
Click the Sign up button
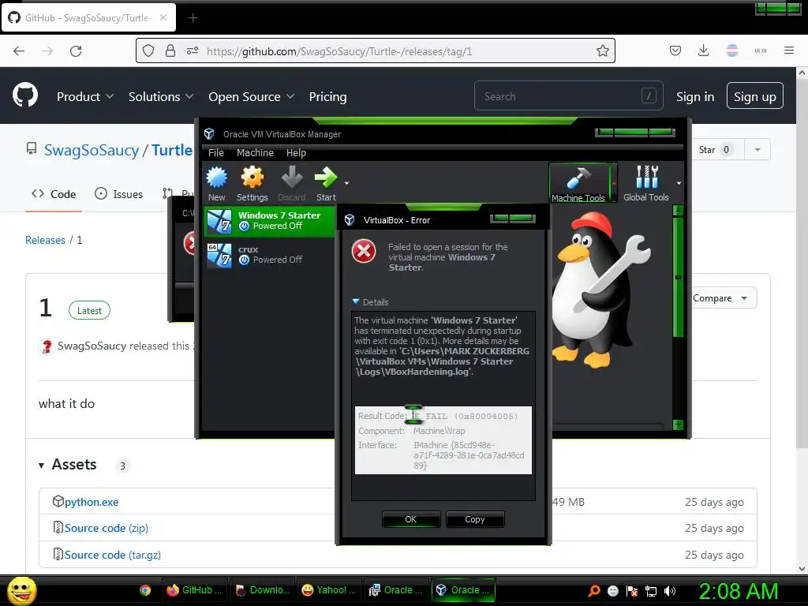[x=755, y=95]
